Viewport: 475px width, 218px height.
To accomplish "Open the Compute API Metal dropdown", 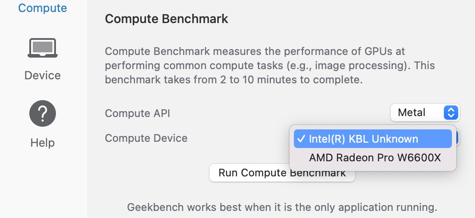I will (425, 113).
